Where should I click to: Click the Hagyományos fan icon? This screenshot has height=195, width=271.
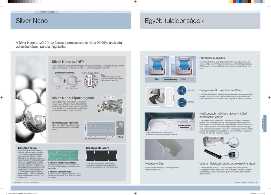182,90
